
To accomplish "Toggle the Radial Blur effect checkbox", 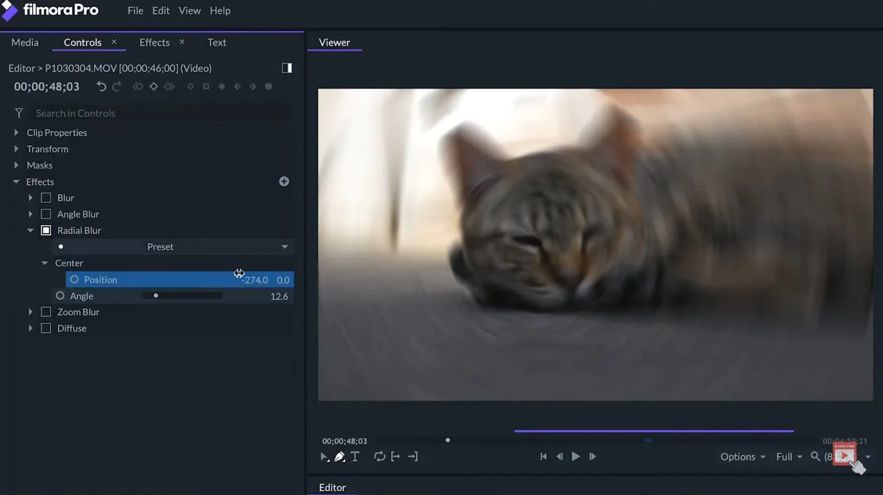I will click(x=46, y=230).
